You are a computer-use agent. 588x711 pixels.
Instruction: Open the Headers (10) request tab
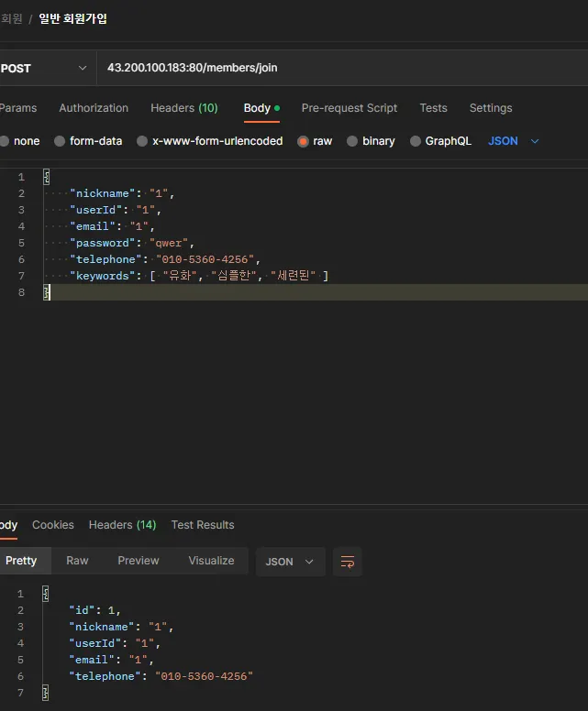point(183,108)
